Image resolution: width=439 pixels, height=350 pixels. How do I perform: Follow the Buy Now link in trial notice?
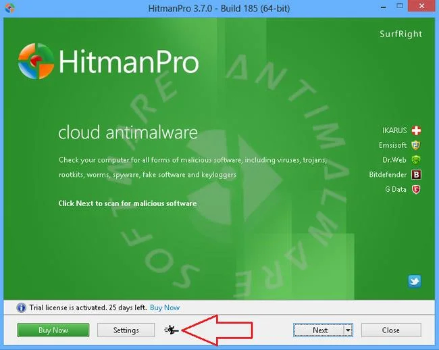tap(165, 307)
